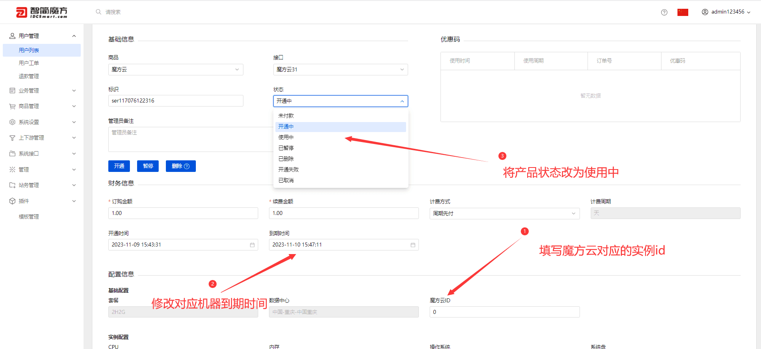Click the 使用时间 column header

pos(477,61)
